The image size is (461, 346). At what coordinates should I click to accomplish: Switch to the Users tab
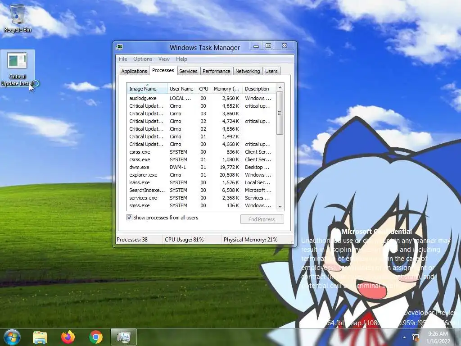pos(271,71)
